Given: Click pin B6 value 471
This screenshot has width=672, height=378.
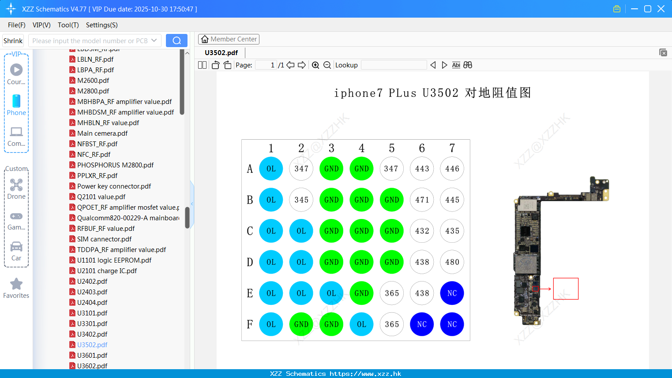Looking at the screenshot, I should tap(422, 200).
